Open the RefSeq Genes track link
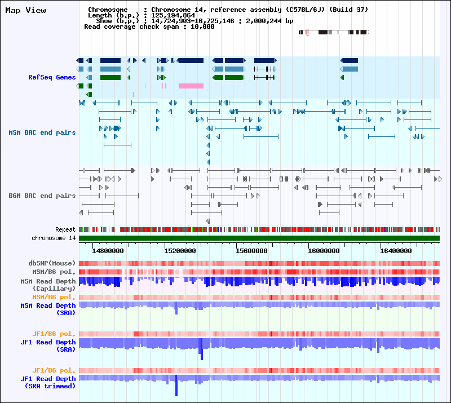 [x=52, y=77]
